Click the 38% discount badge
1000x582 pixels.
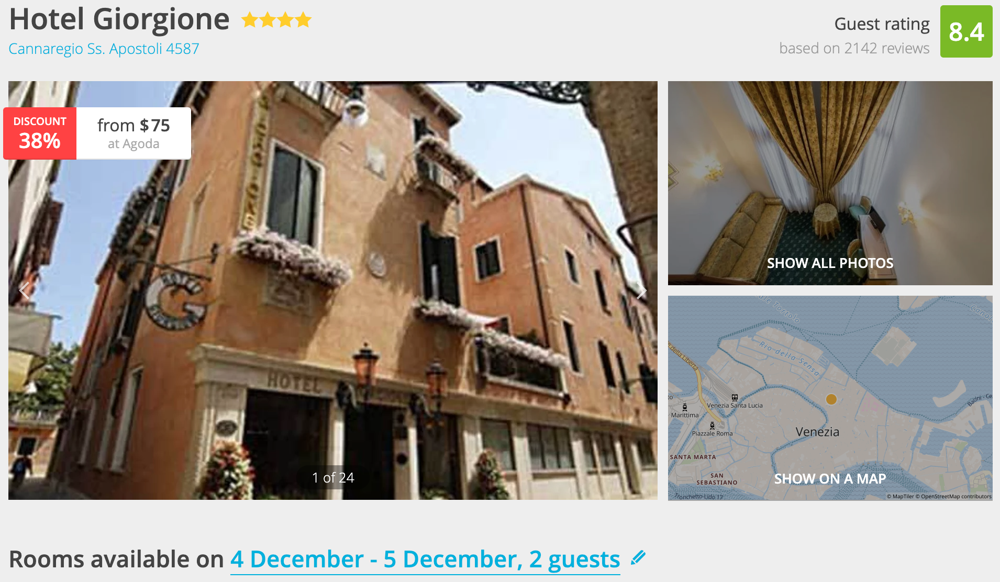click(x=40, y=133)
